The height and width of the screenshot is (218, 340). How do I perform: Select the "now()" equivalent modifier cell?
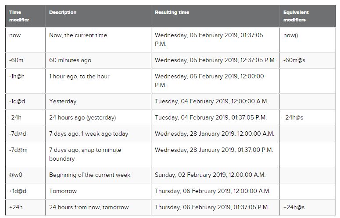tap(290, 35)
